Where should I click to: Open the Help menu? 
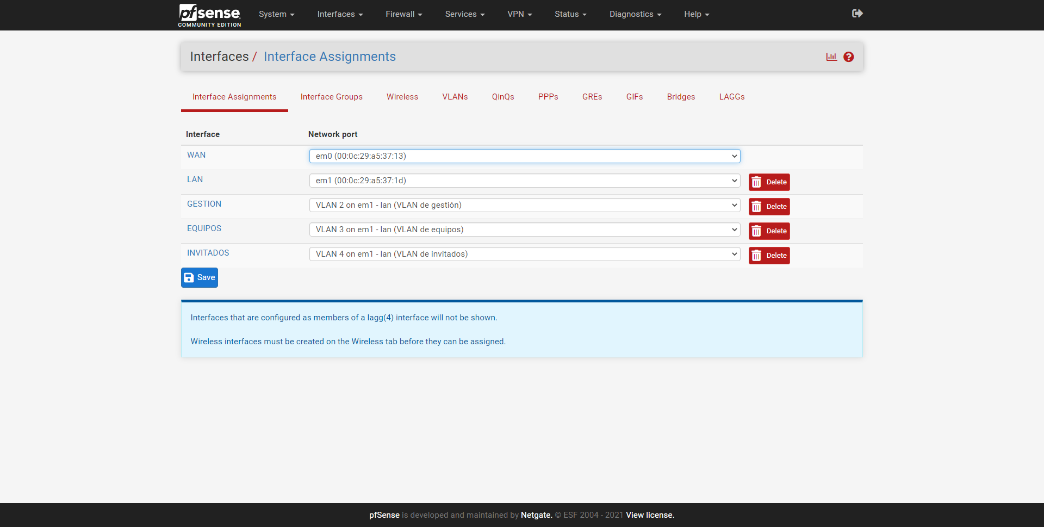[x=697, y=14]
